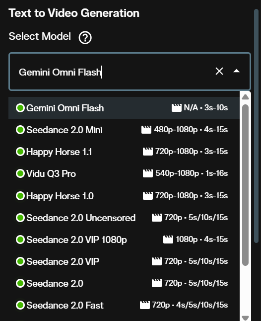Click clapperboard icon in Seedance 2.0 Mini row
The height and width of the screenshot is (321, 261).
click(146, 130)
